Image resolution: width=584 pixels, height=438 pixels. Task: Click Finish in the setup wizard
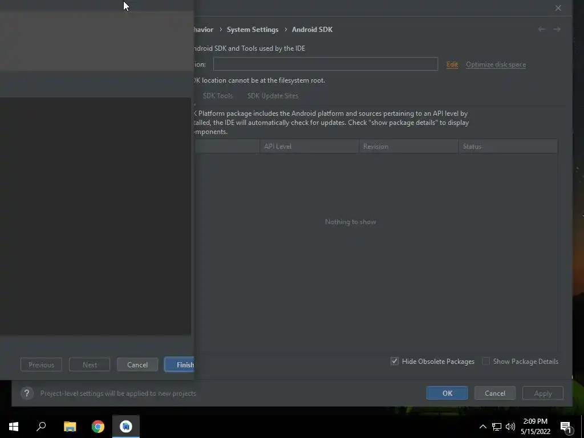180,364
